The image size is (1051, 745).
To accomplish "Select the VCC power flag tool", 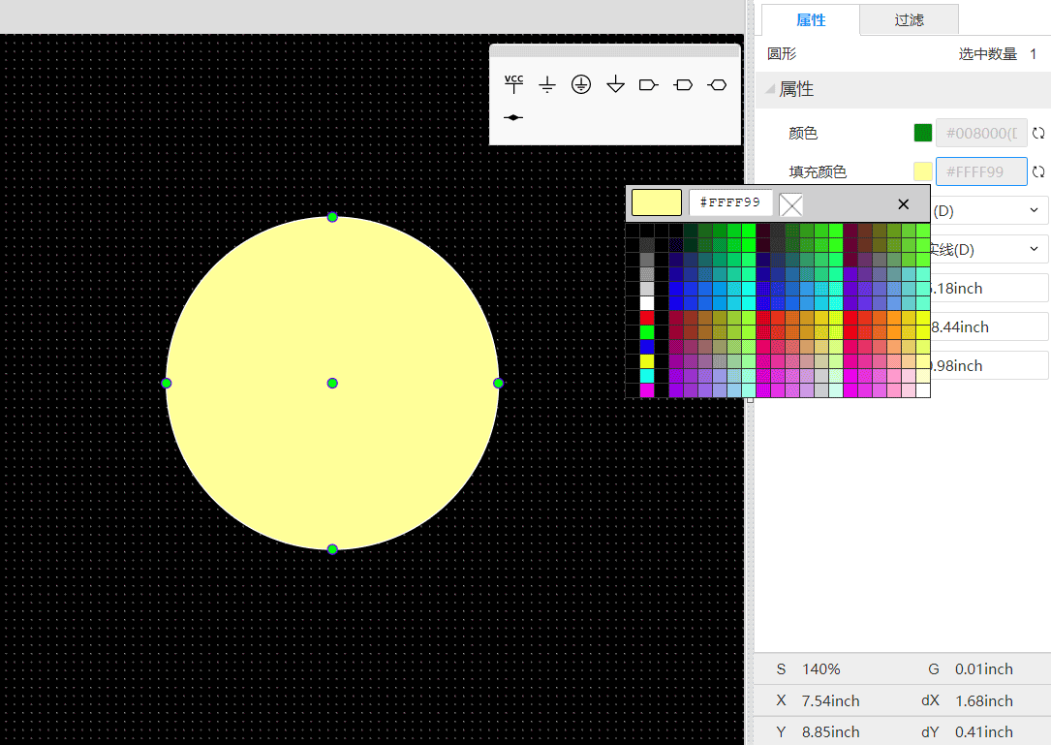I will (x=513, y=84).
